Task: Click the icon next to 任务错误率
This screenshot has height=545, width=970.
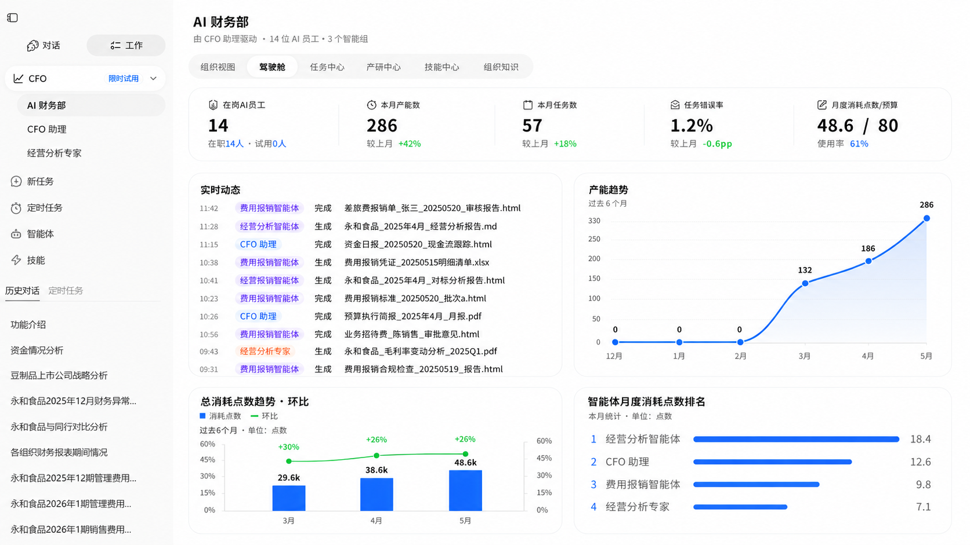Action: point(675,105)
